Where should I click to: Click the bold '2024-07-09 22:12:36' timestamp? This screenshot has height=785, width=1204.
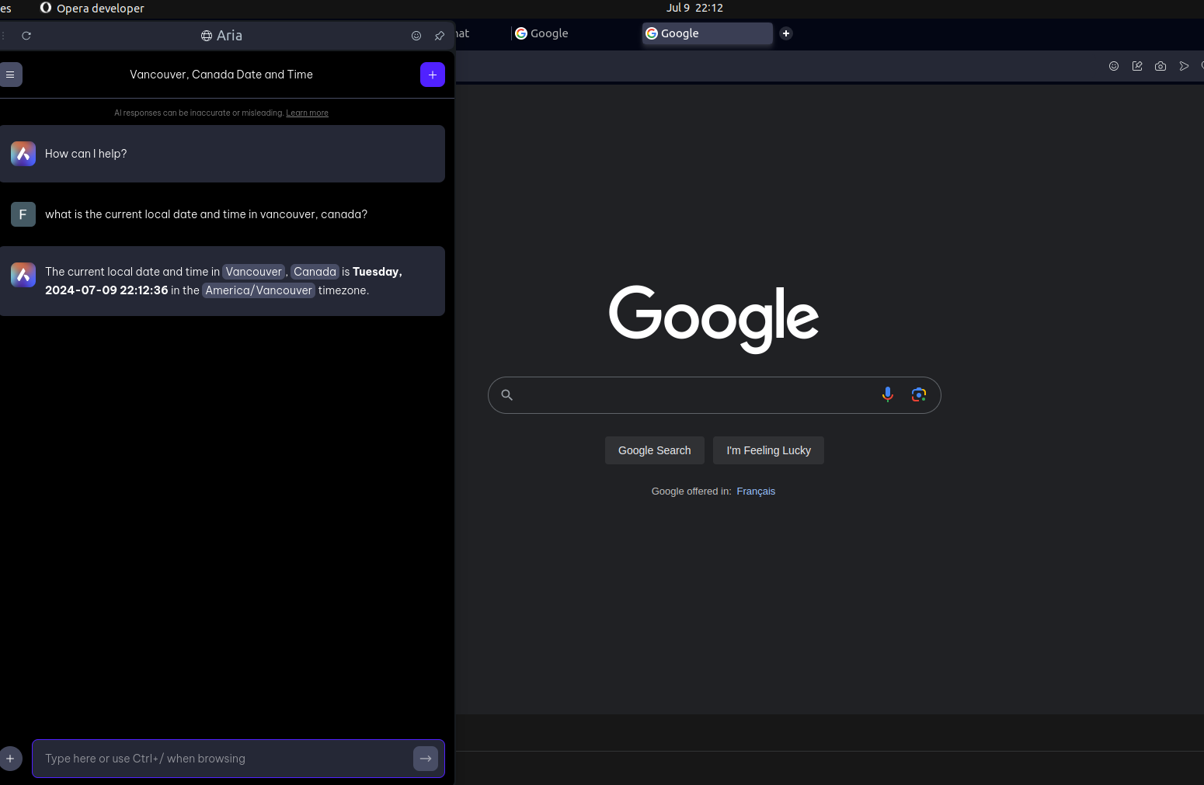click(106, 290)
